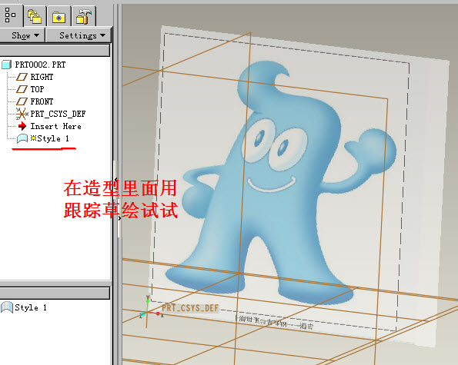Select the Style 1 feature in tree
Image resolution: width=458 pixels, height=365 pixels.
point(50,138)
